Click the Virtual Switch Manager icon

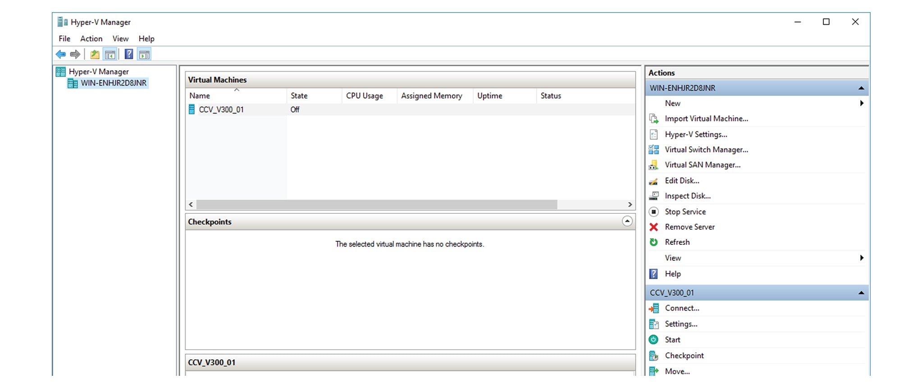653,149
